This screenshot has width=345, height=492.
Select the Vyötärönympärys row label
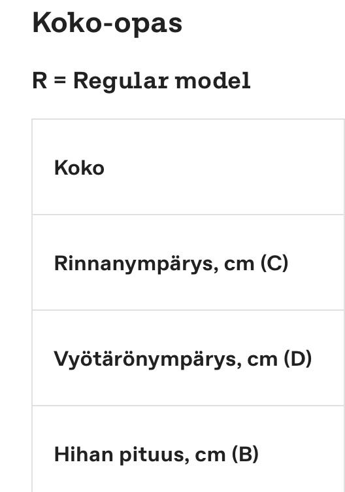pos(183,359)
